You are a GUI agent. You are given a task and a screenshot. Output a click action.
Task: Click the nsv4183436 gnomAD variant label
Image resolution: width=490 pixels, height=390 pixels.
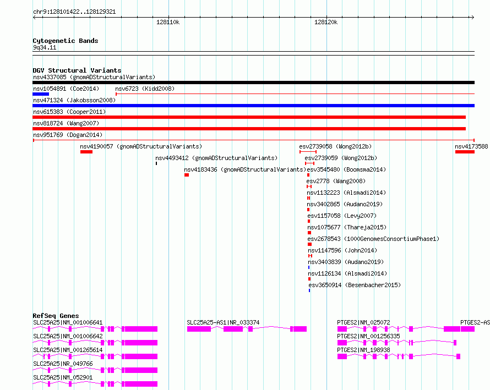coord(245,169)
